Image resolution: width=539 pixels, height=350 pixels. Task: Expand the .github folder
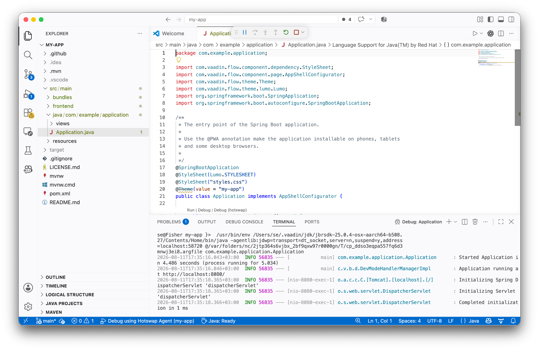[x=93, y=54]
